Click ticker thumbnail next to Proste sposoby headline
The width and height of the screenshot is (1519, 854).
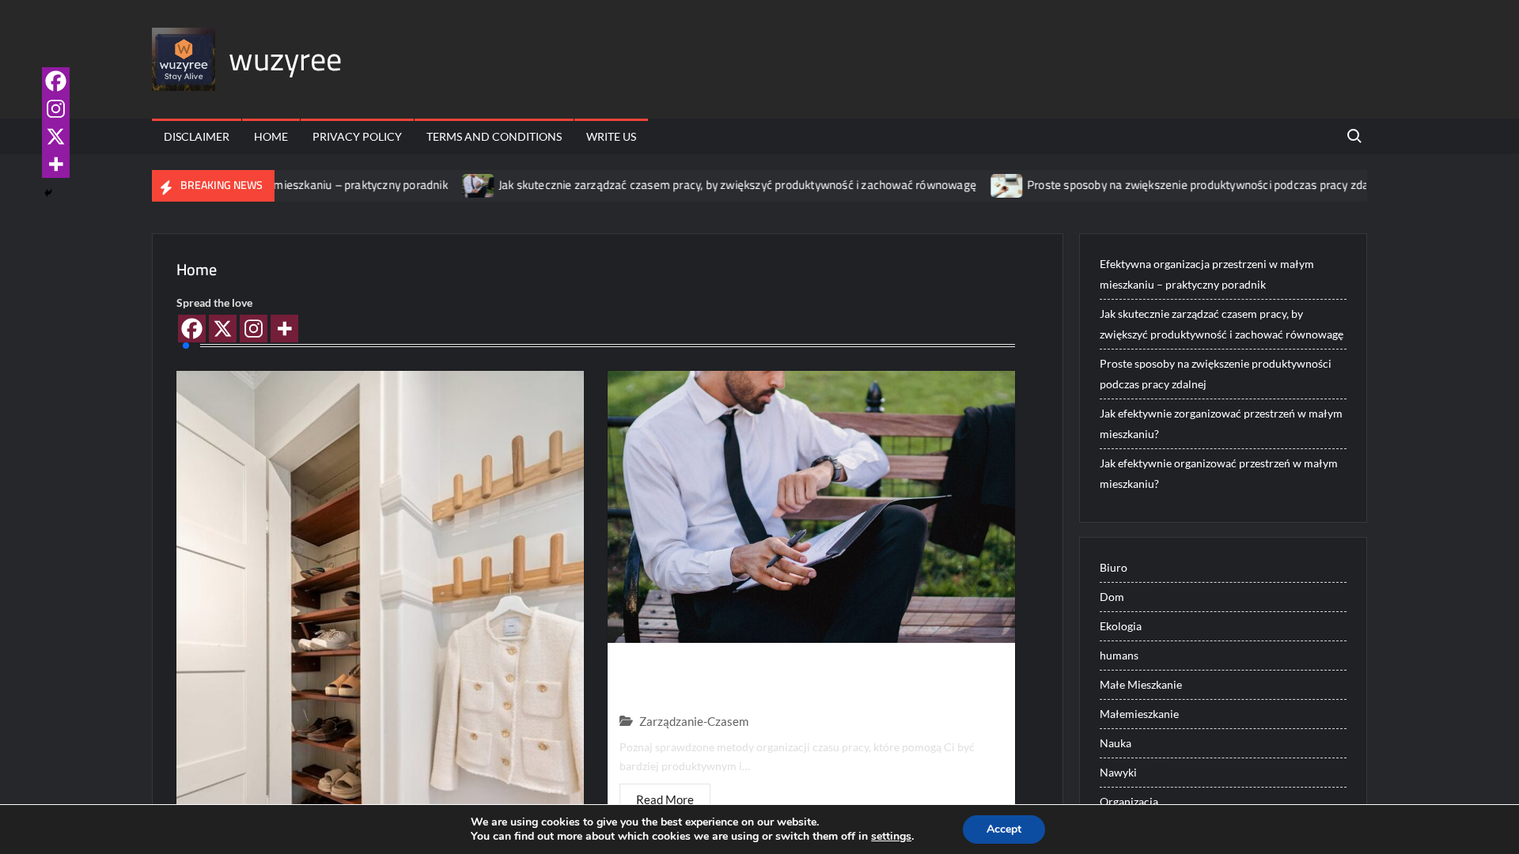pyautogui.click(x=1006, y=186)
